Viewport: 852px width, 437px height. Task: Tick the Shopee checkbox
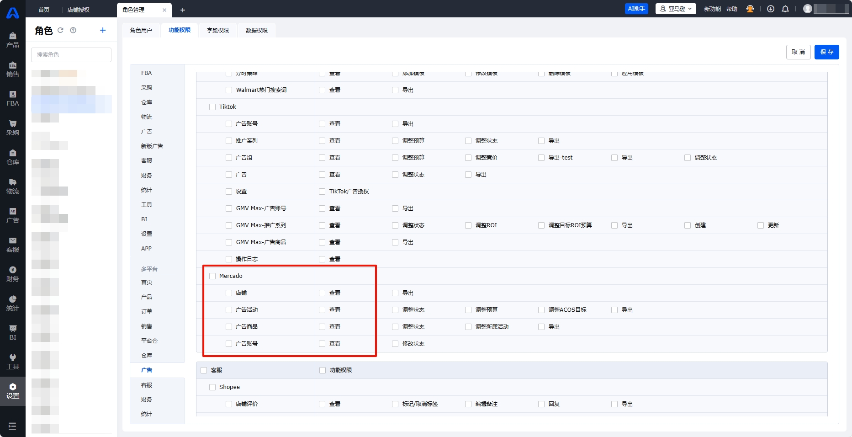[212, 387]
